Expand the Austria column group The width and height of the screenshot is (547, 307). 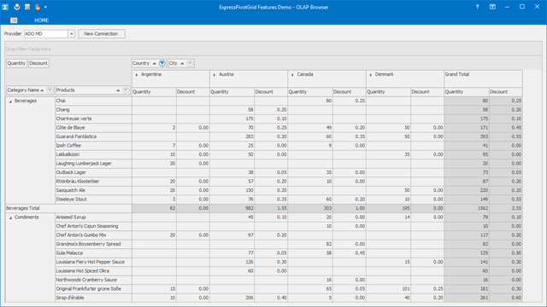215,75
